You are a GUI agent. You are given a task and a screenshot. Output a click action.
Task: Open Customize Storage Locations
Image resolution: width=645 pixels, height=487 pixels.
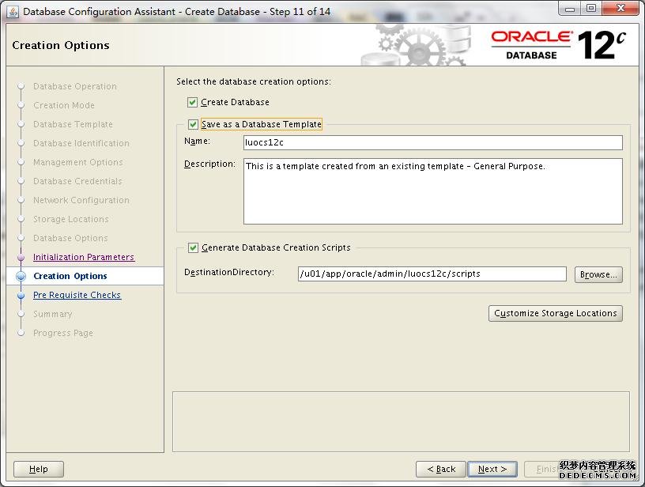click(555, 314)
